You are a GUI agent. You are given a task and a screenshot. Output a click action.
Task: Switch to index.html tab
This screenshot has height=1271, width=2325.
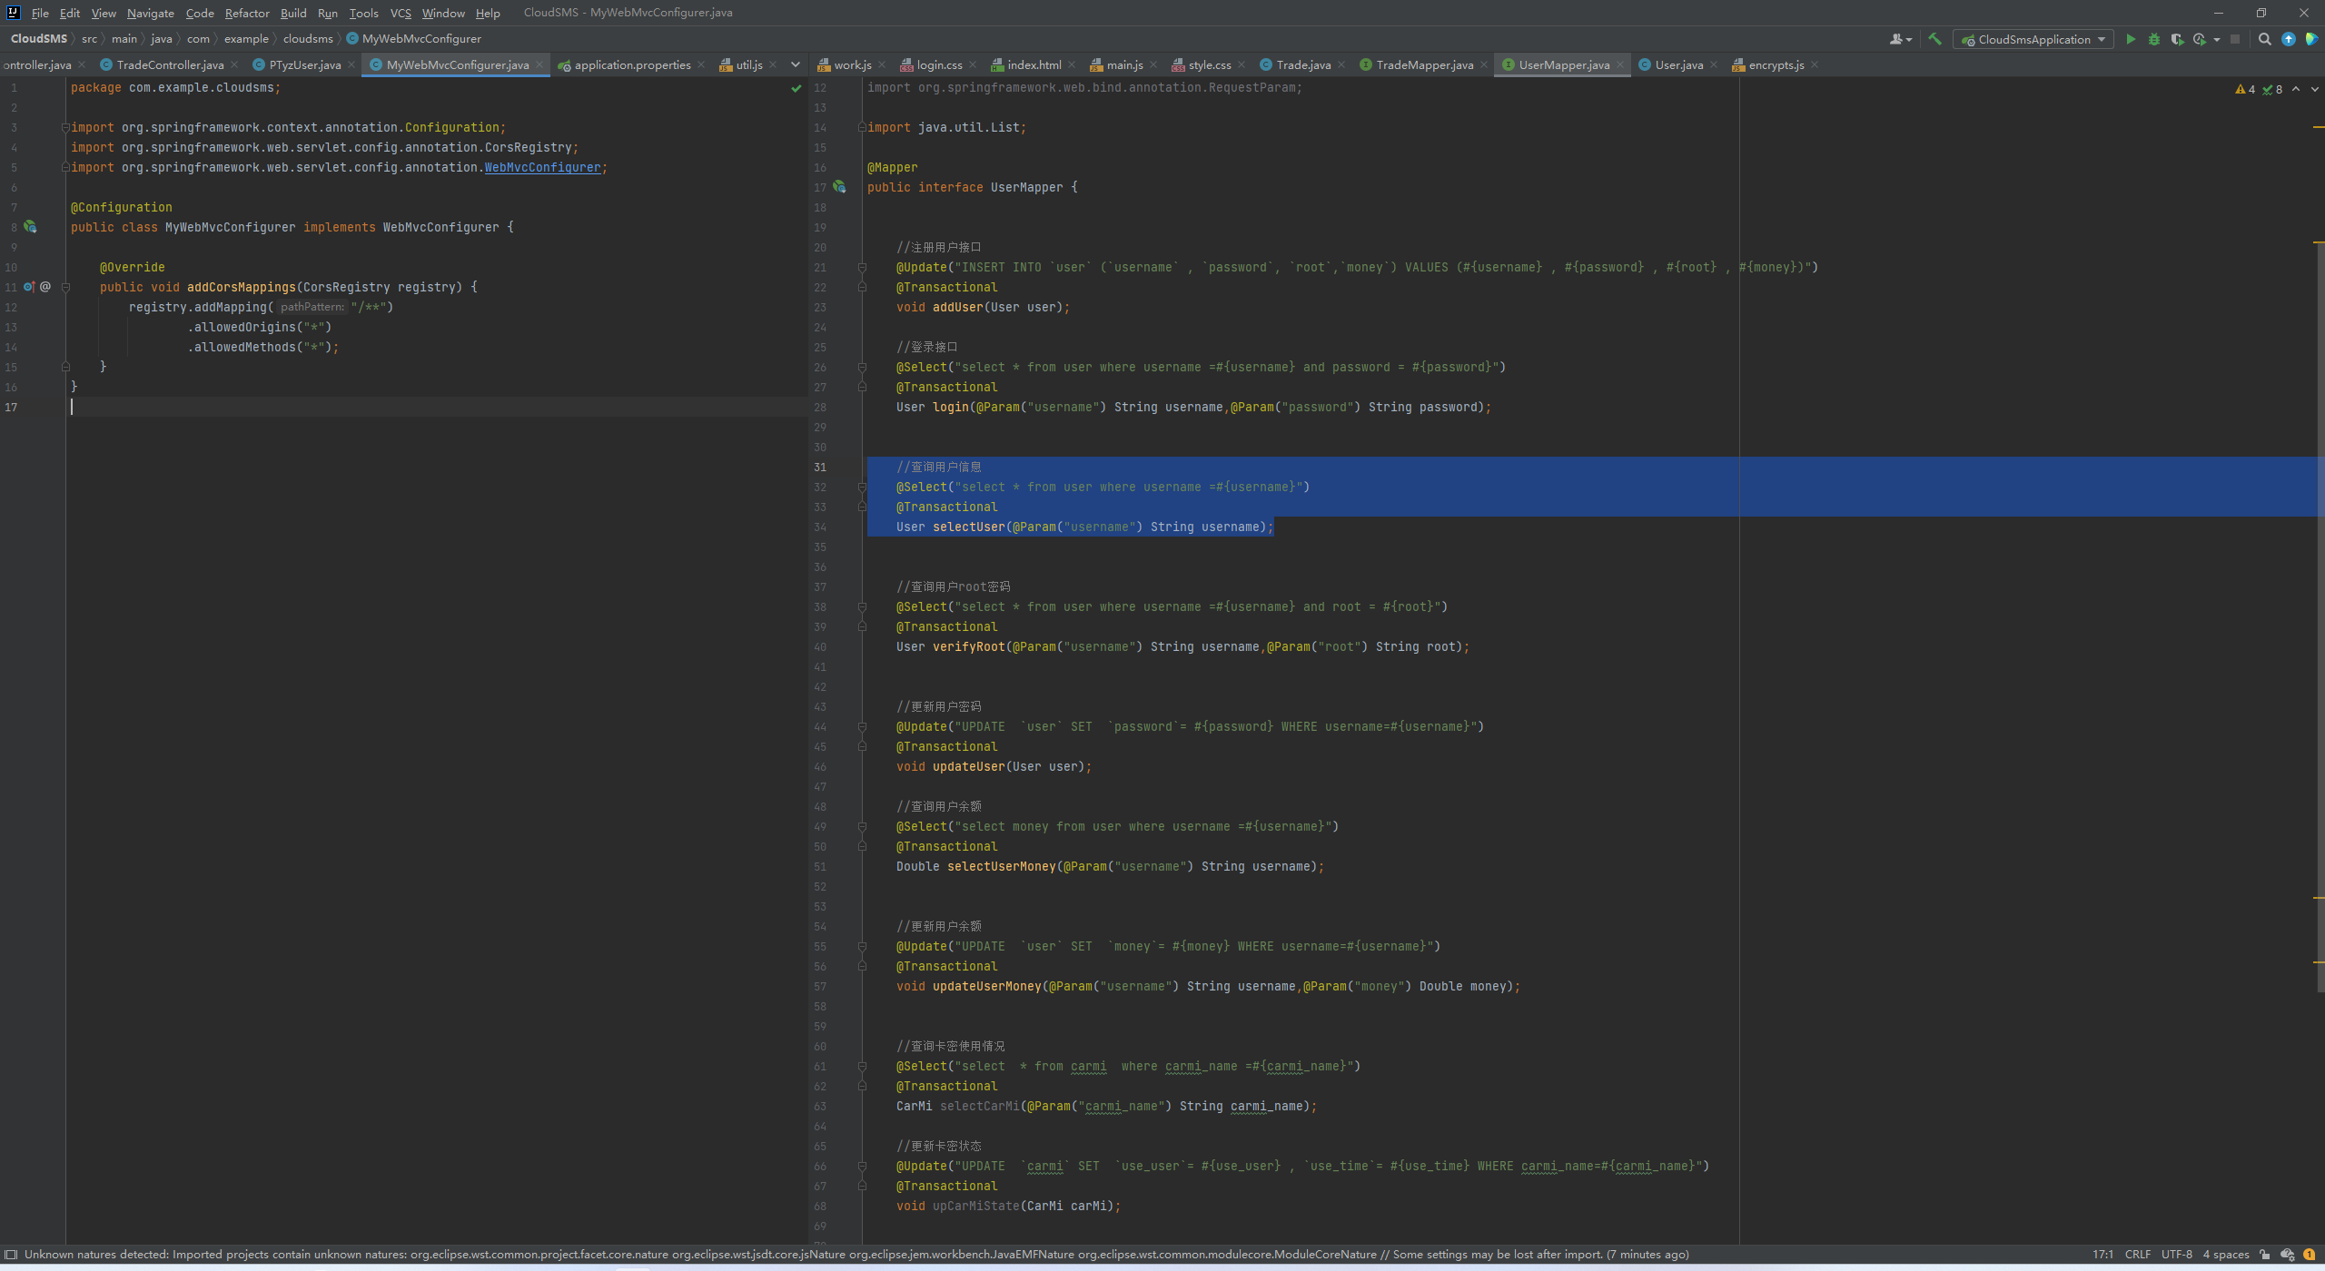pos(1034,64)
